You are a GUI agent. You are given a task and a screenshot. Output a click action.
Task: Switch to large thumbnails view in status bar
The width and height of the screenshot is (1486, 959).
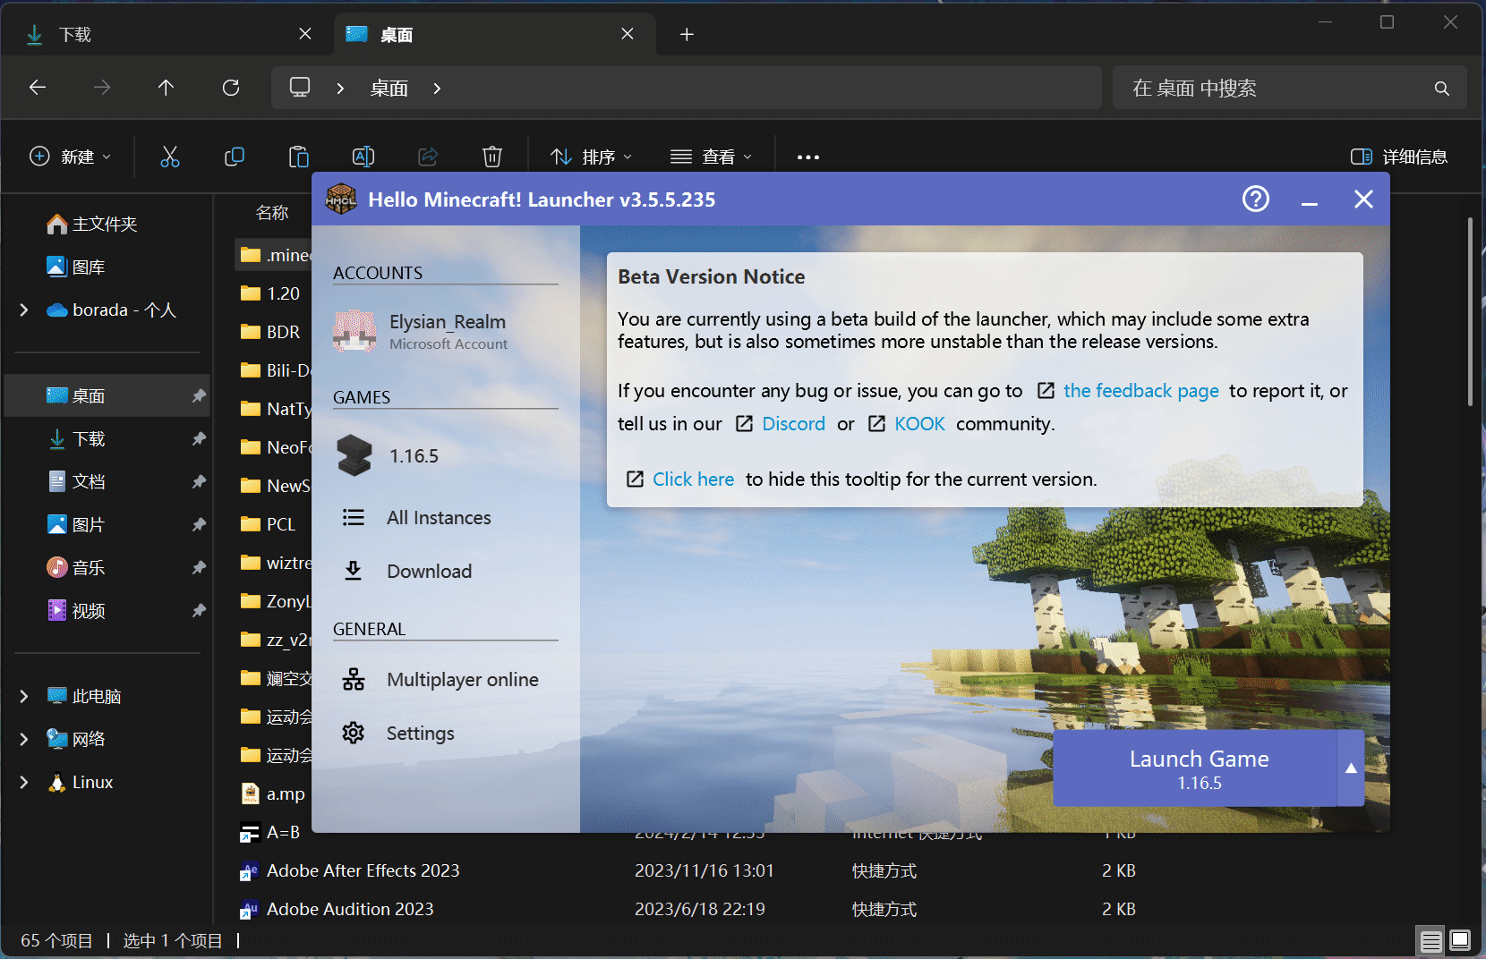[1460, 940]
